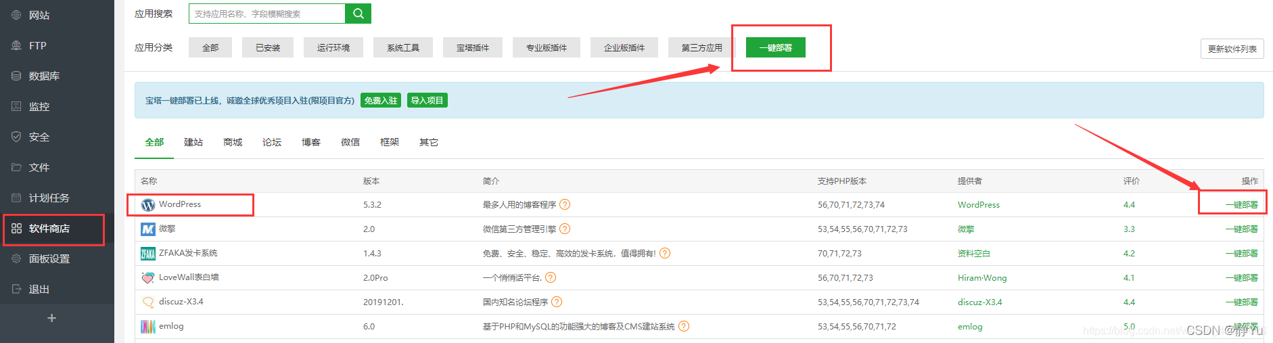Select the 系统工具 category button
The width and height of the screenshot is (1273, 343).
tap(403, 47)
